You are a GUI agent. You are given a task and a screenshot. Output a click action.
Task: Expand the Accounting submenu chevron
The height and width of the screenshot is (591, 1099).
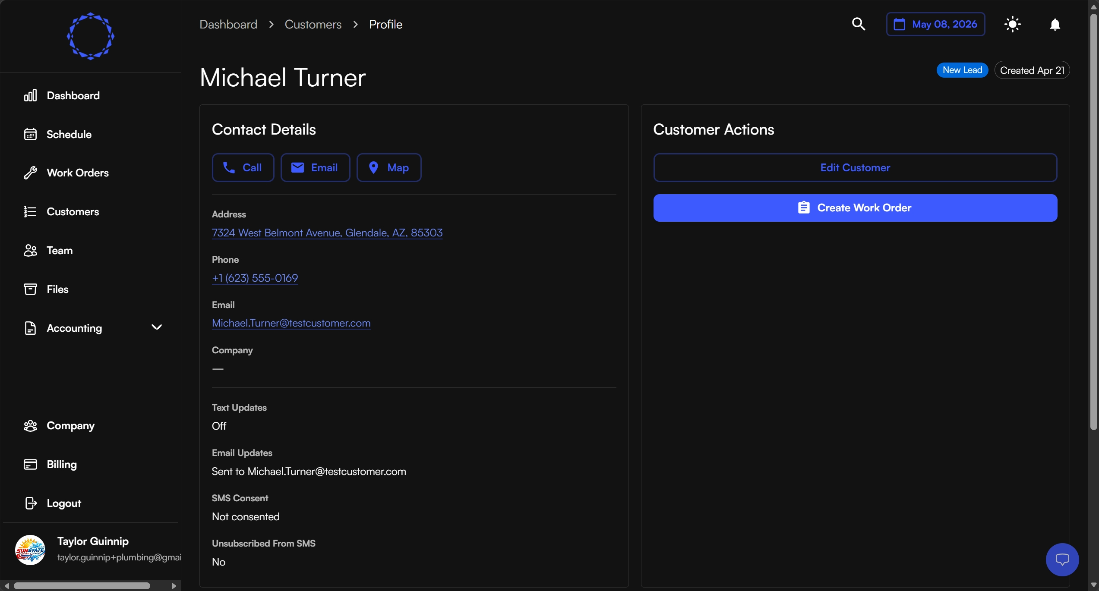157,327
